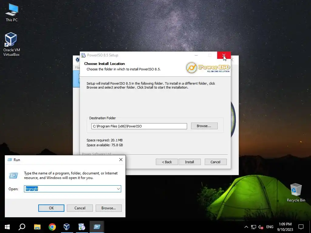Open the notification center icon

[x=301, y=227]
